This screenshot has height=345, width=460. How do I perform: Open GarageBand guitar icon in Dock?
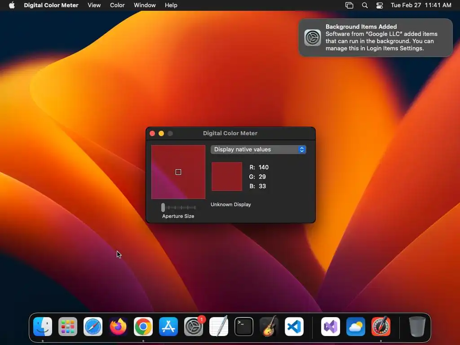pyautogui.click(x=269, y=327)
